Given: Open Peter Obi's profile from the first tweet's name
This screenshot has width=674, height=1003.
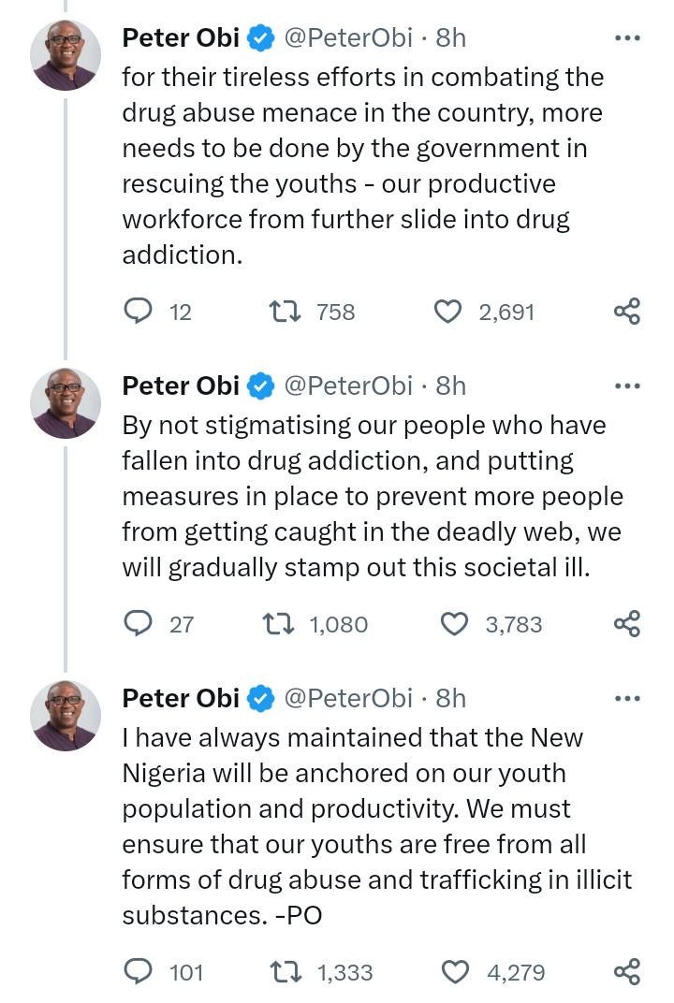Looking at the screenshot, I should [x=182, y=38].
